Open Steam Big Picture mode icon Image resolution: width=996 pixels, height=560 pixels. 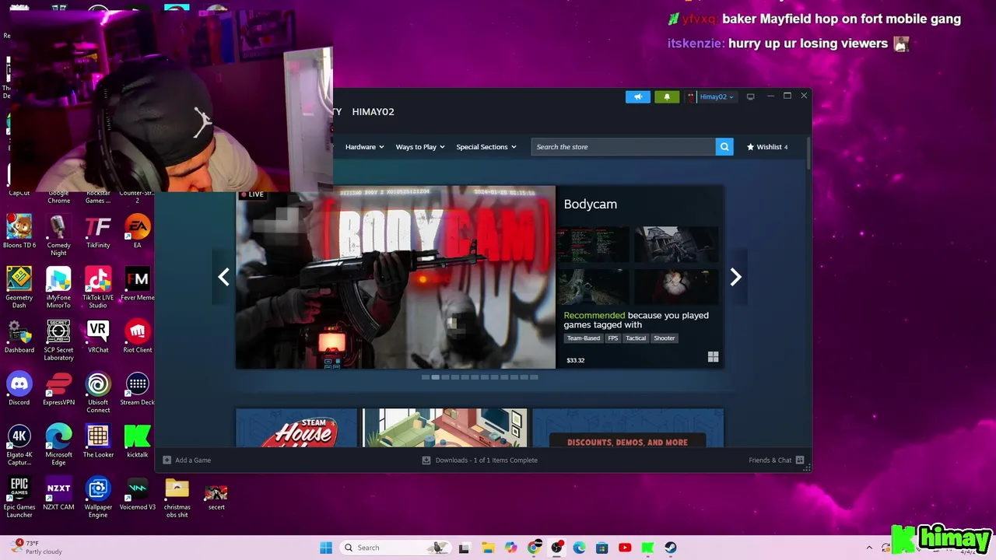point(750,96)
